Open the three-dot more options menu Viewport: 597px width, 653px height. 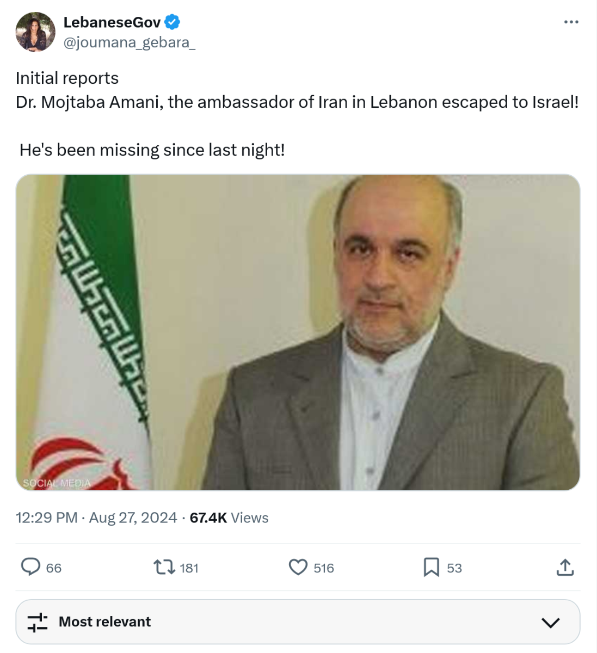coord(571,22)
